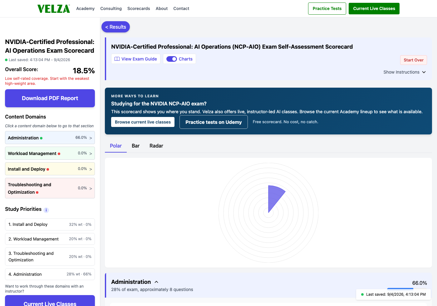Click the green dot beside Administration domain
Screen dimensions: 437x306
click(x=41, y=138)
